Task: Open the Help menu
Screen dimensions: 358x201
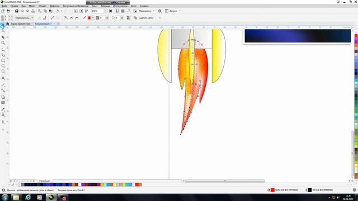Action: click(144, 6)
